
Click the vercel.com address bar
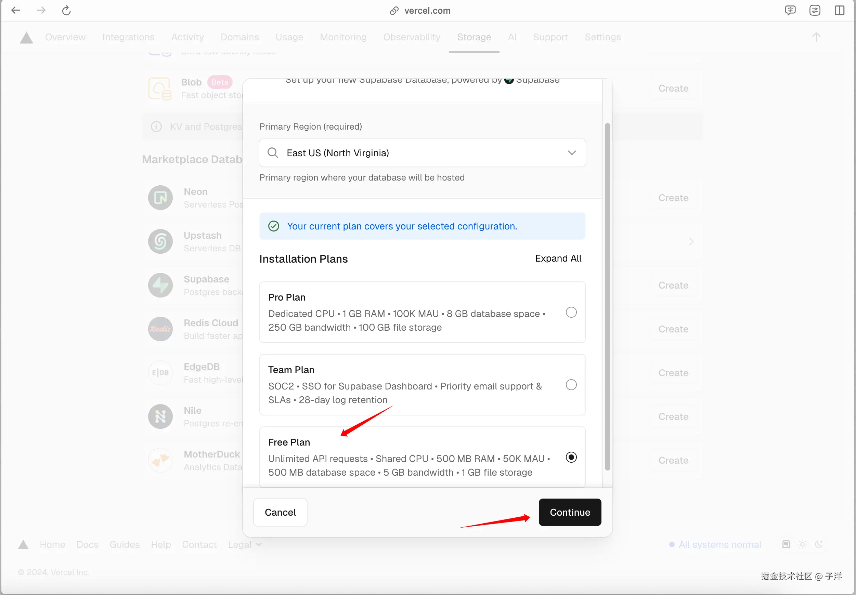pyautogui.click(x=427, y=11)
